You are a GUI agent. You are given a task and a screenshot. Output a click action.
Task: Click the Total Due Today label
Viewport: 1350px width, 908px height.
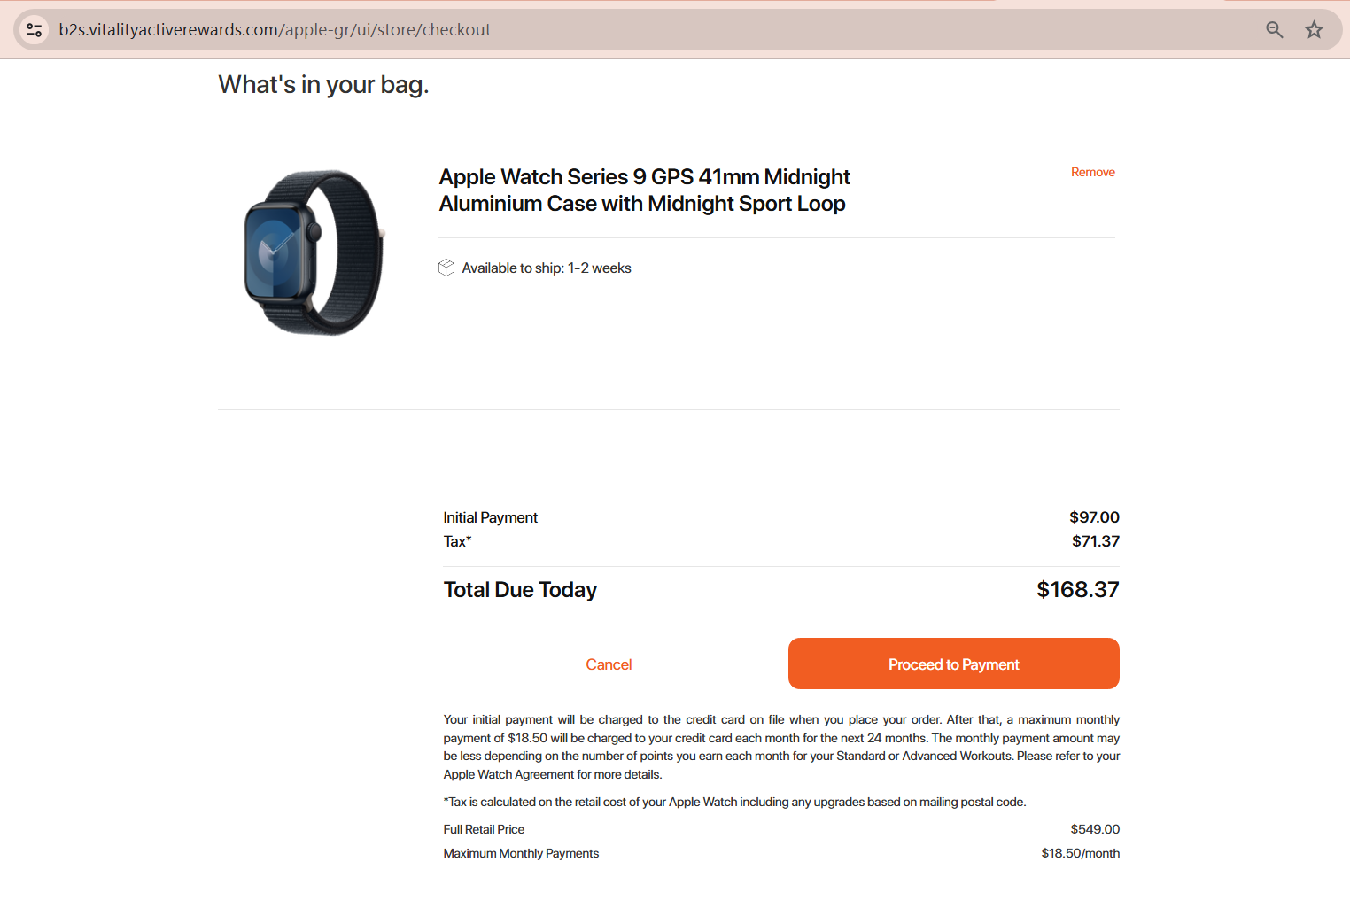pos(520,590)
